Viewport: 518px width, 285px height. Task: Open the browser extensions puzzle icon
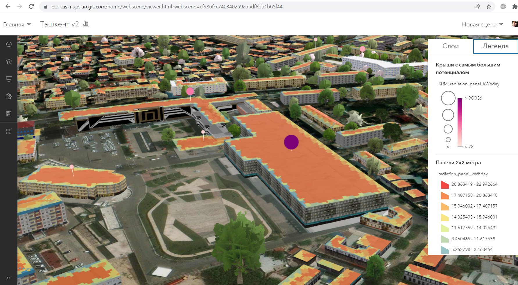[515, 7]
